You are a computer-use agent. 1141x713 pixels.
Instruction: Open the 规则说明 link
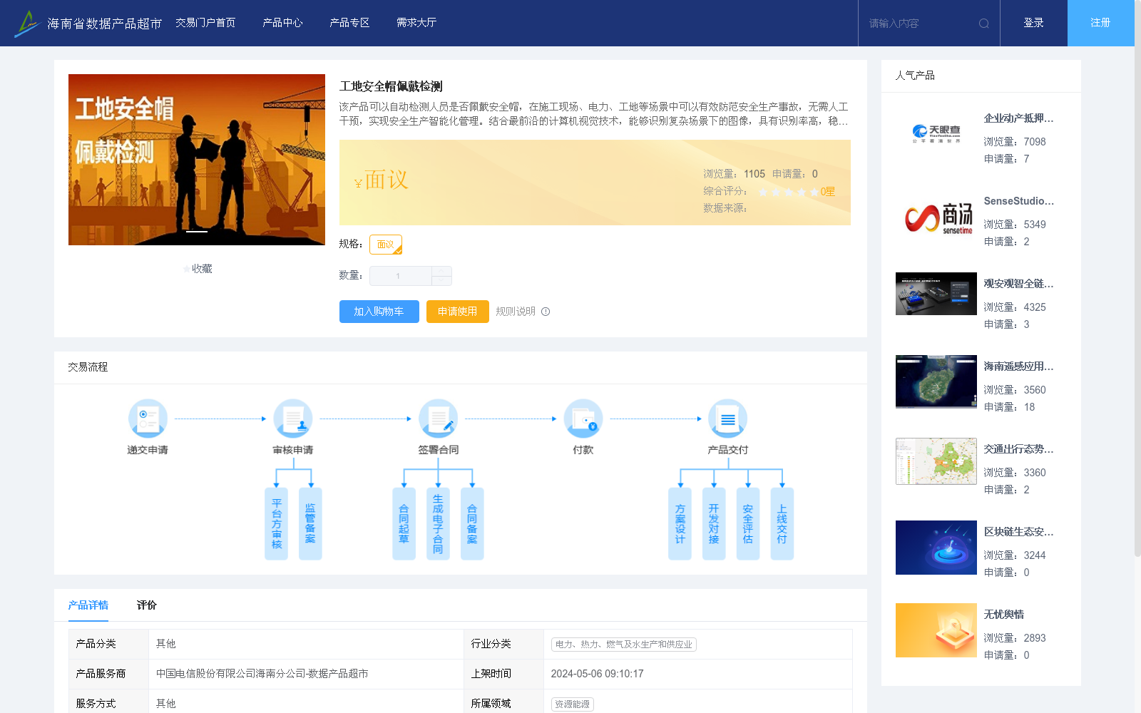tap(516, 312)
